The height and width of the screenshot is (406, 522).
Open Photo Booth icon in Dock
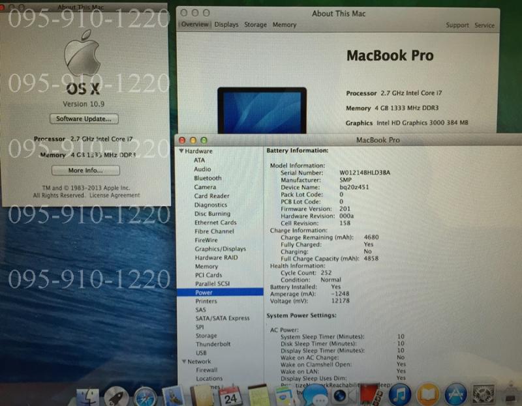coord(371,395)
